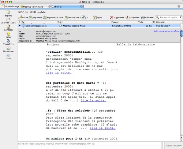The height and width of the screenshot is (149, 183).
Task: Click the message scrollbar thumb
Action: click(x=182, y=33)
